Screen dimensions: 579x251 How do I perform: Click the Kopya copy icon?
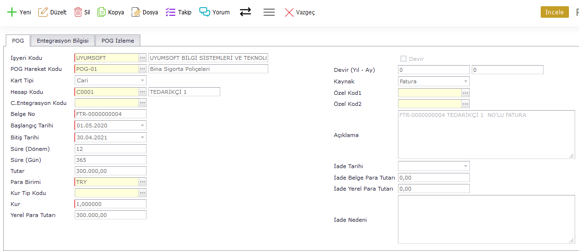(x=102, y=12)
